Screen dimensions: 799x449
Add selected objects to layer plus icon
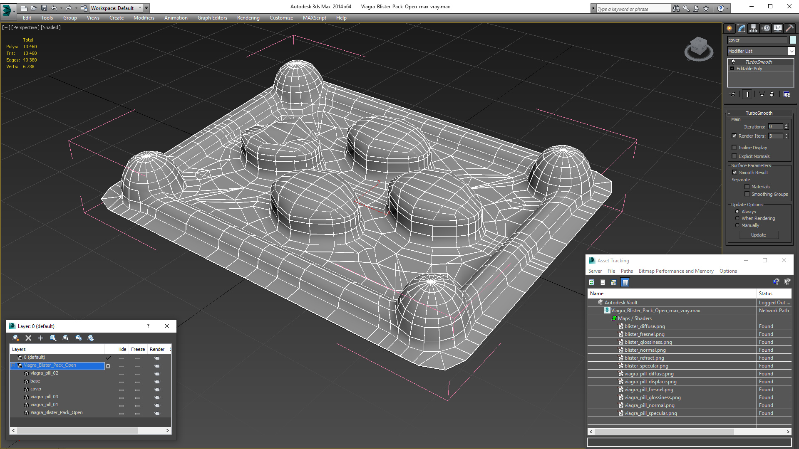click(41, 338)
